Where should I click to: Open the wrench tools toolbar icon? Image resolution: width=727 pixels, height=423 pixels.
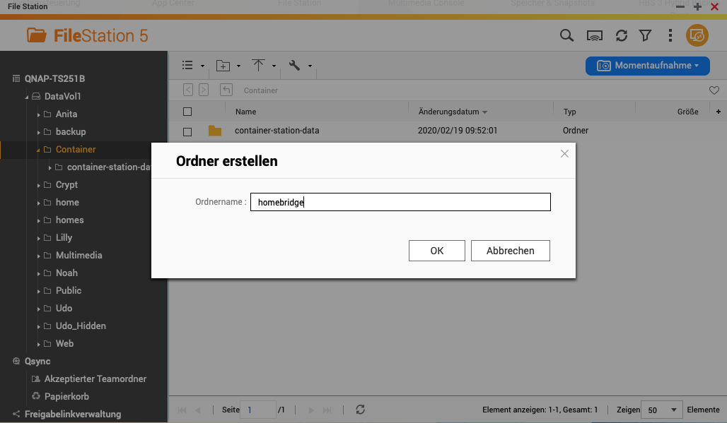click(295, 66)
